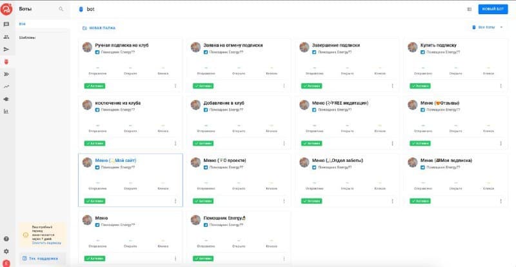Open the Добавление в клуб bot title
Screen dimensions: 516x267
[224, 103]
